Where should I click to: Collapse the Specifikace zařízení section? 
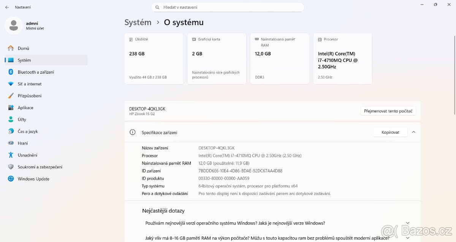413,132
